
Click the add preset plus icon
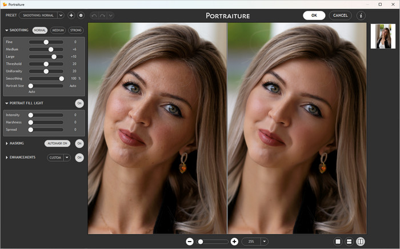(71, 15)
